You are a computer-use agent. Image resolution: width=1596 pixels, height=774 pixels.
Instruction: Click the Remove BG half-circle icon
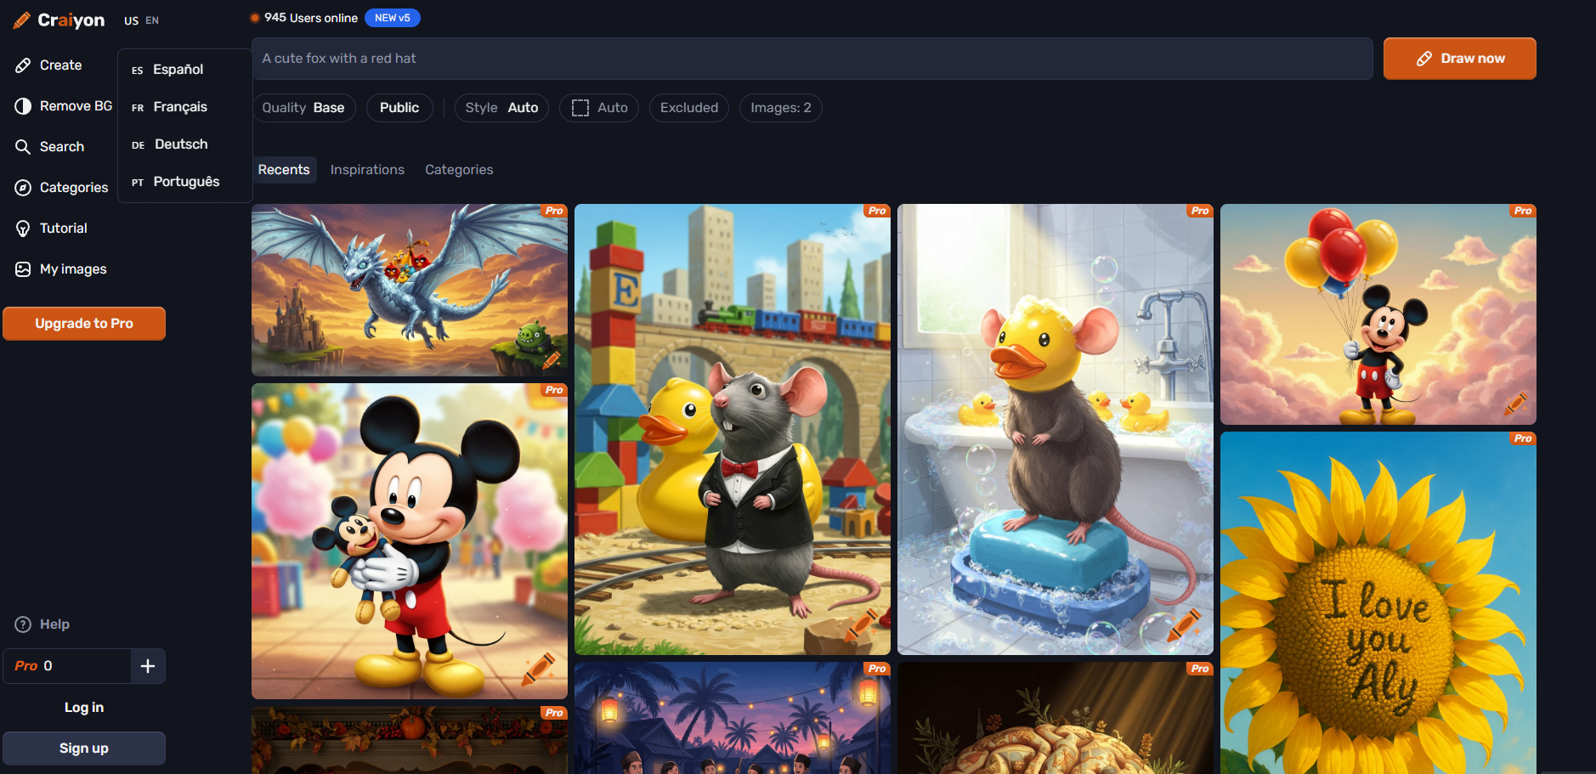point(23,106)
